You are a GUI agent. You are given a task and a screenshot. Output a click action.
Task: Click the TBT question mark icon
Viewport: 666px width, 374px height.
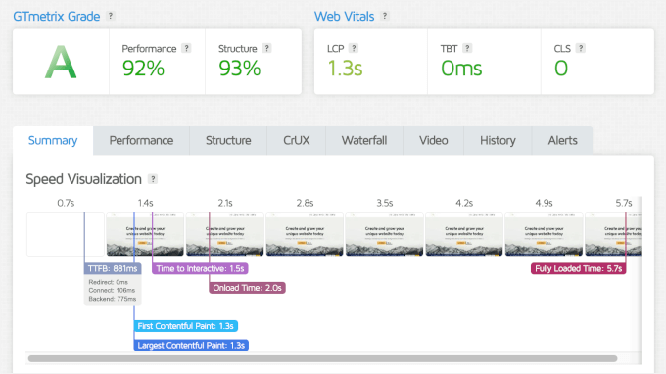467,48
